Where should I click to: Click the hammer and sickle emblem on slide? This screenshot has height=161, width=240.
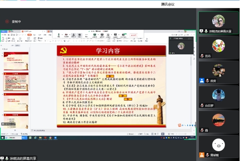point(63,50)
